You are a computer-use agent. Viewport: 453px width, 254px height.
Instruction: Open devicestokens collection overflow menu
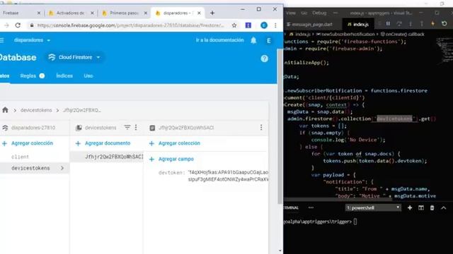tap(136, 127)
